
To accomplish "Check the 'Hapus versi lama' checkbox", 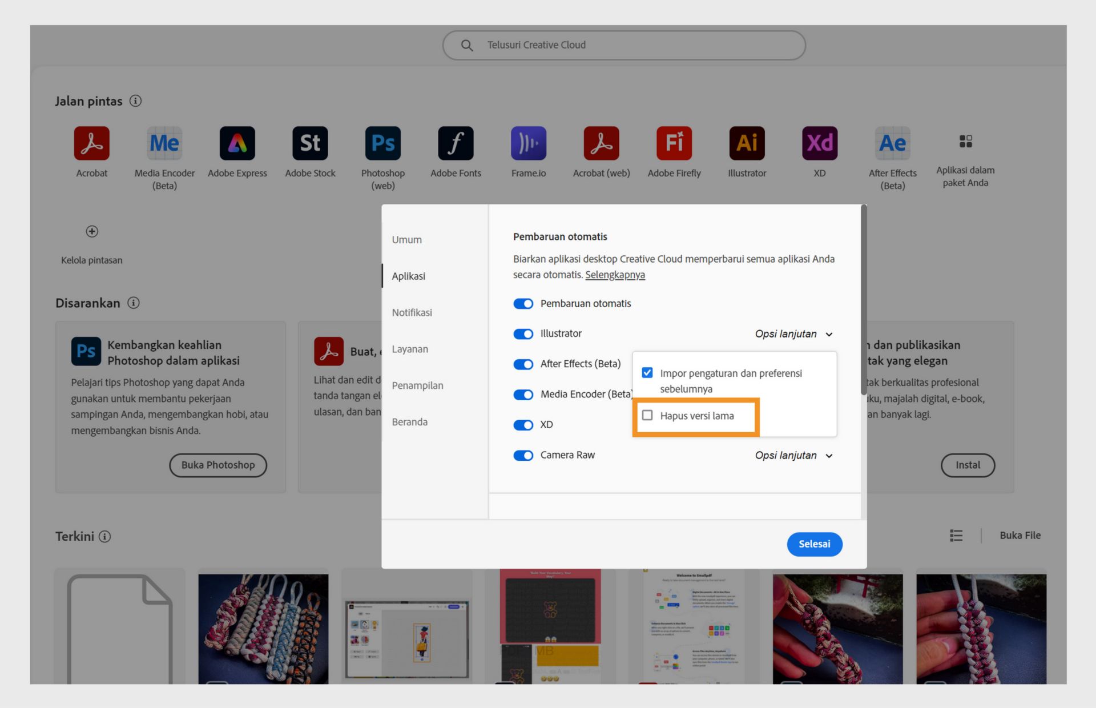I will (x=647, y=415).
